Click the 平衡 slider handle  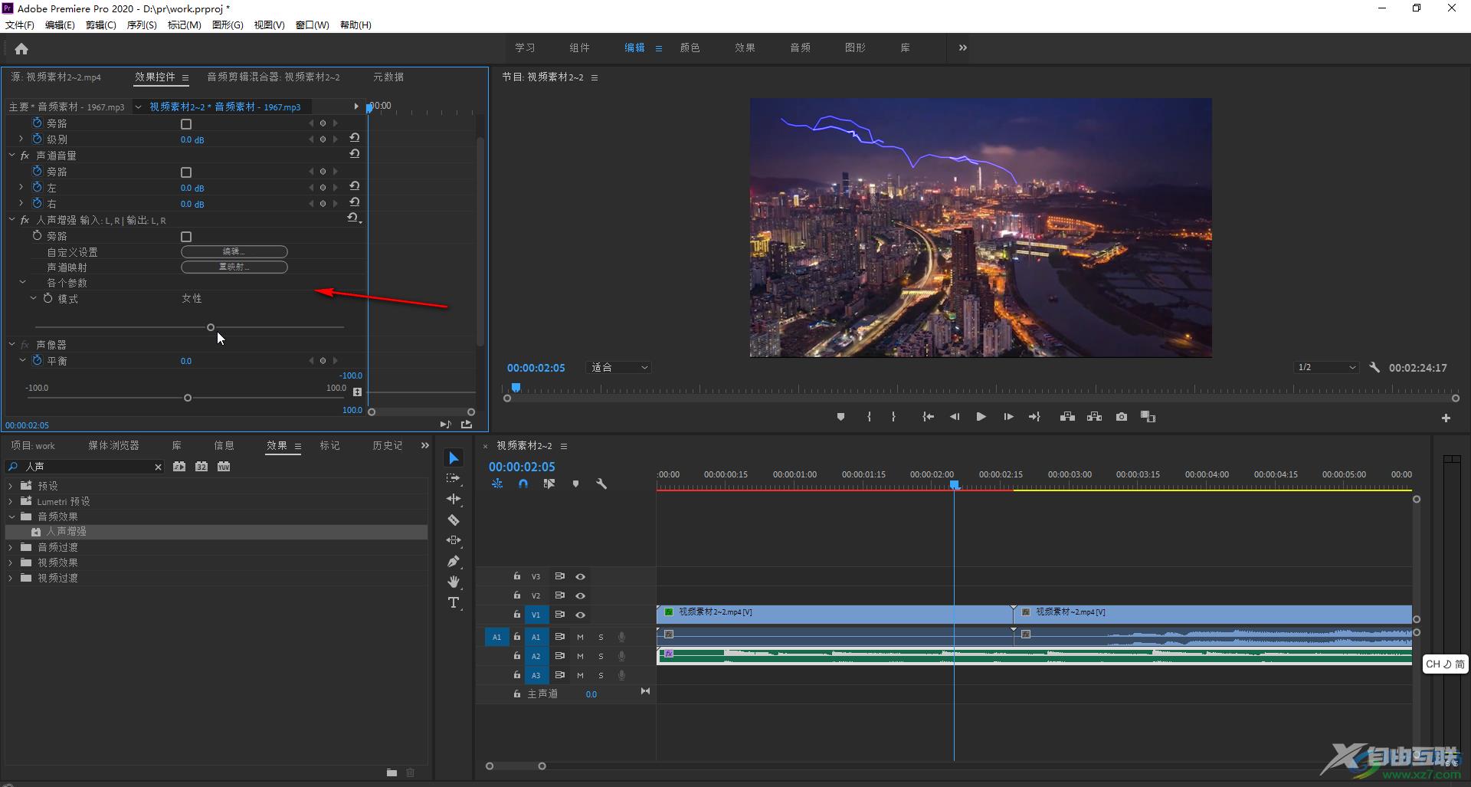pyautogui.click(x=188, y=398)
